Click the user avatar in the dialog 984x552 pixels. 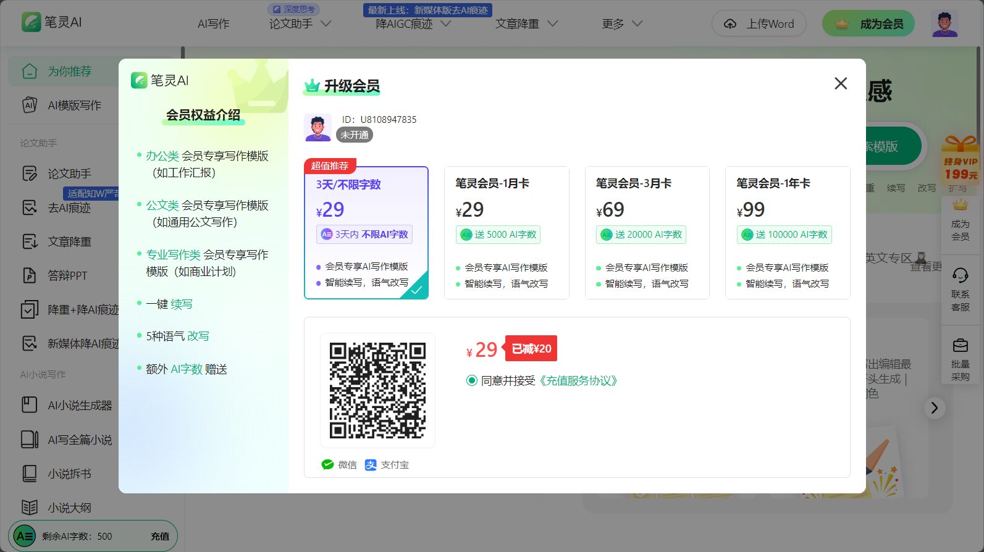coord(317,128)
